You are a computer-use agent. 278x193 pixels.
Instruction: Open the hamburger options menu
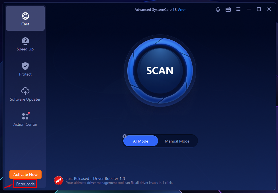238,9
